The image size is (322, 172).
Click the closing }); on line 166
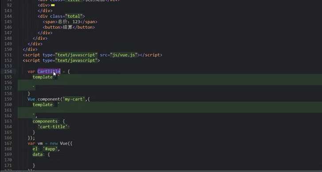coord(31,138)
